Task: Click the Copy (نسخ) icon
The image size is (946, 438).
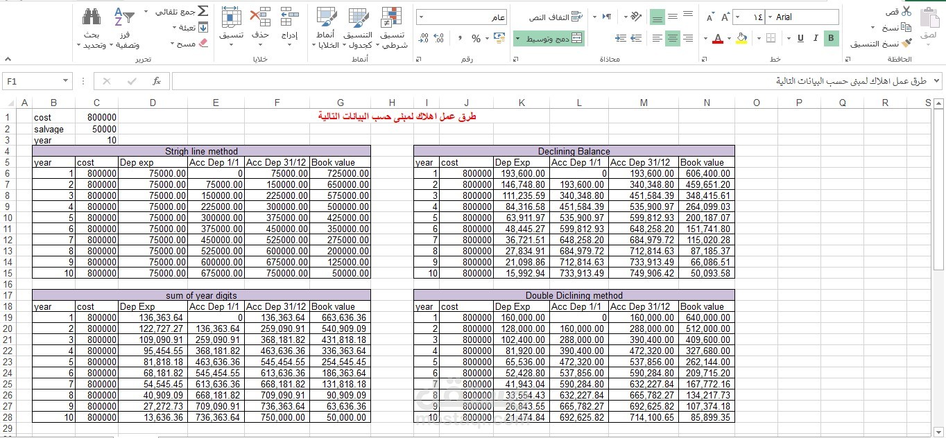Action: [x=906, y=28]
